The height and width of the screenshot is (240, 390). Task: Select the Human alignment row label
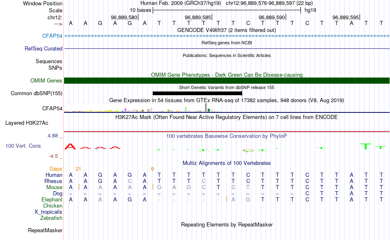[54, 175]
